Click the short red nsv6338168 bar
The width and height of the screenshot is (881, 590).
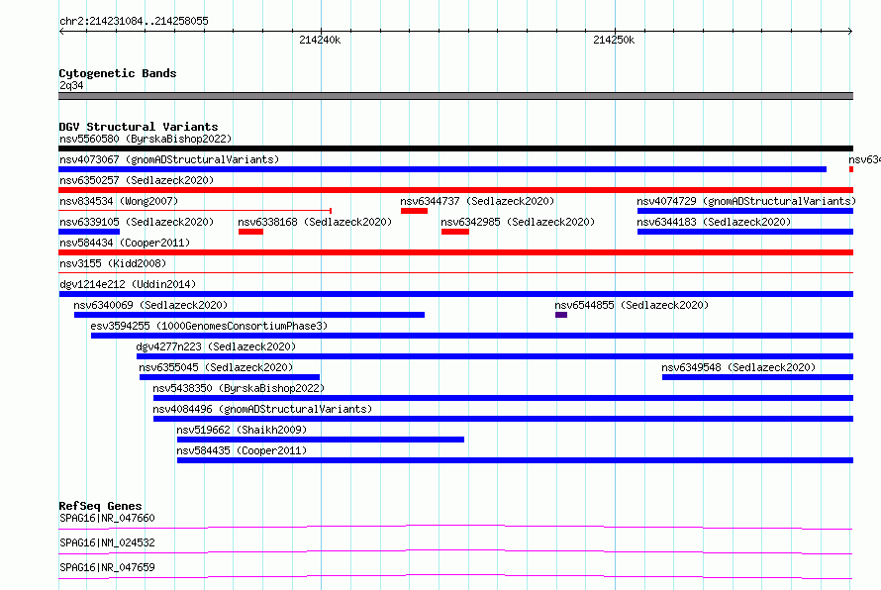(x=250, y=232)
